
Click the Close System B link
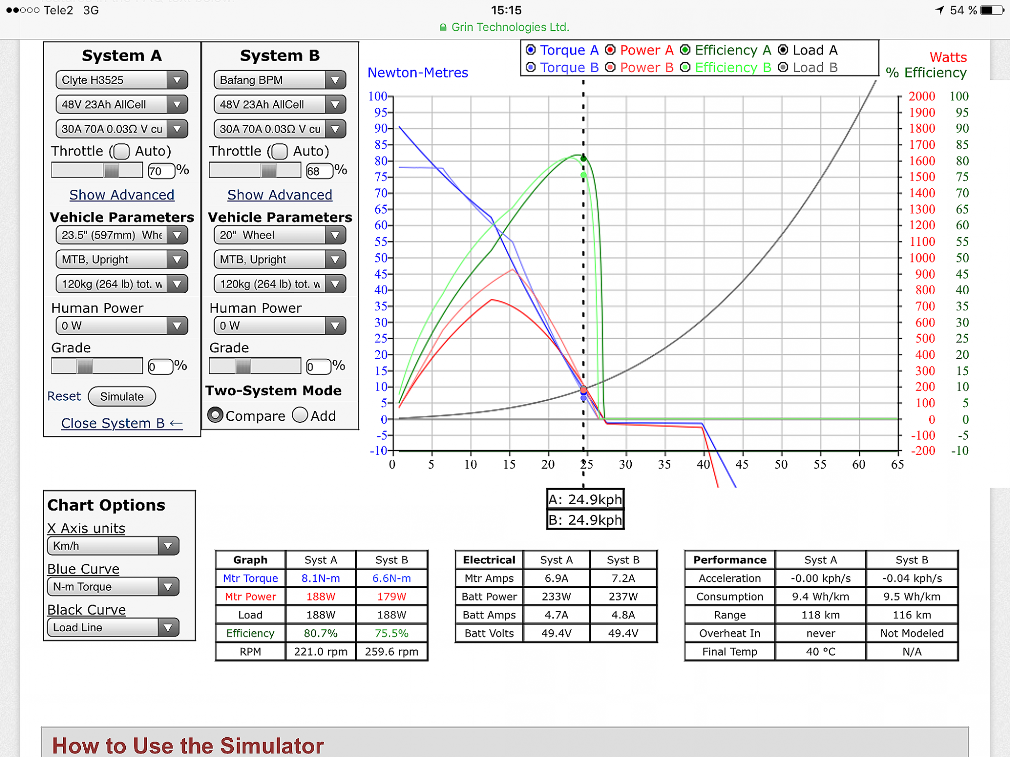121,423
